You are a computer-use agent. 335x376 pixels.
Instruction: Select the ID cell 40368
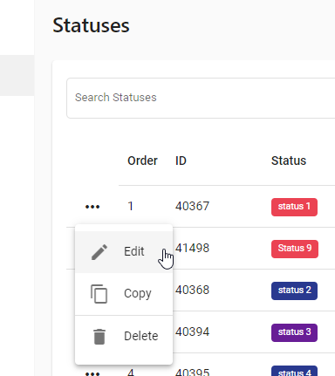192,290
